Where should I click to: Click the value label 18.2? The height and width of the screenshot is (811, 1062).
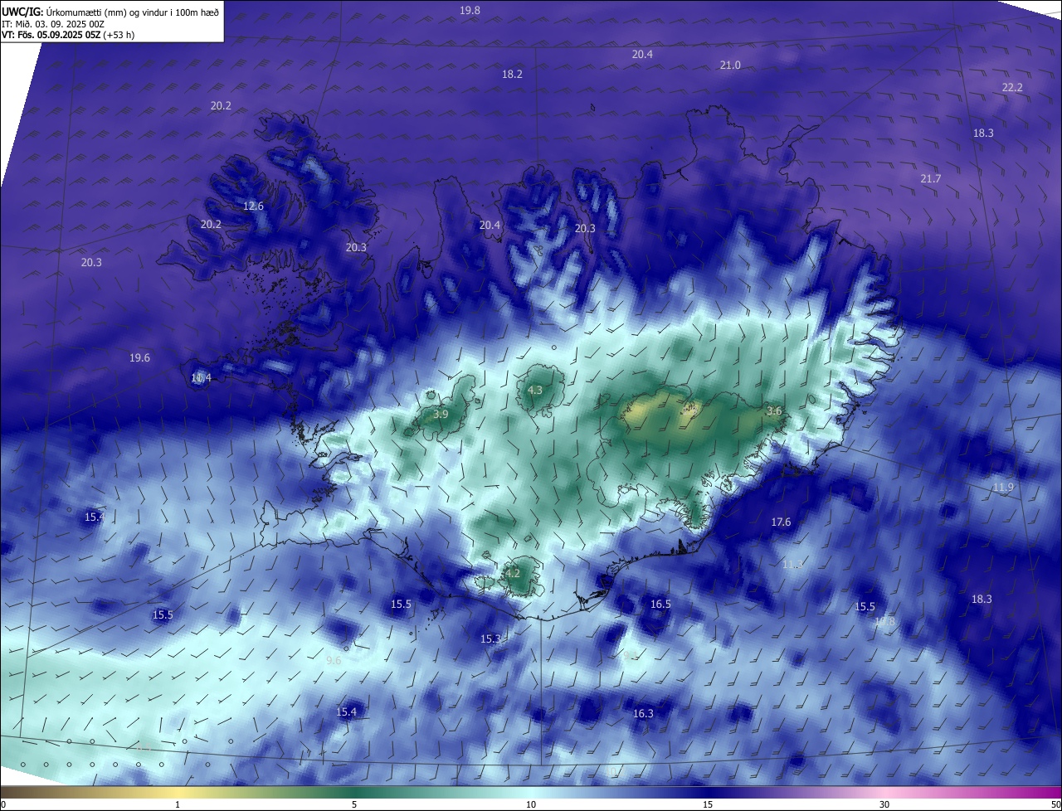tap(512, 74)
